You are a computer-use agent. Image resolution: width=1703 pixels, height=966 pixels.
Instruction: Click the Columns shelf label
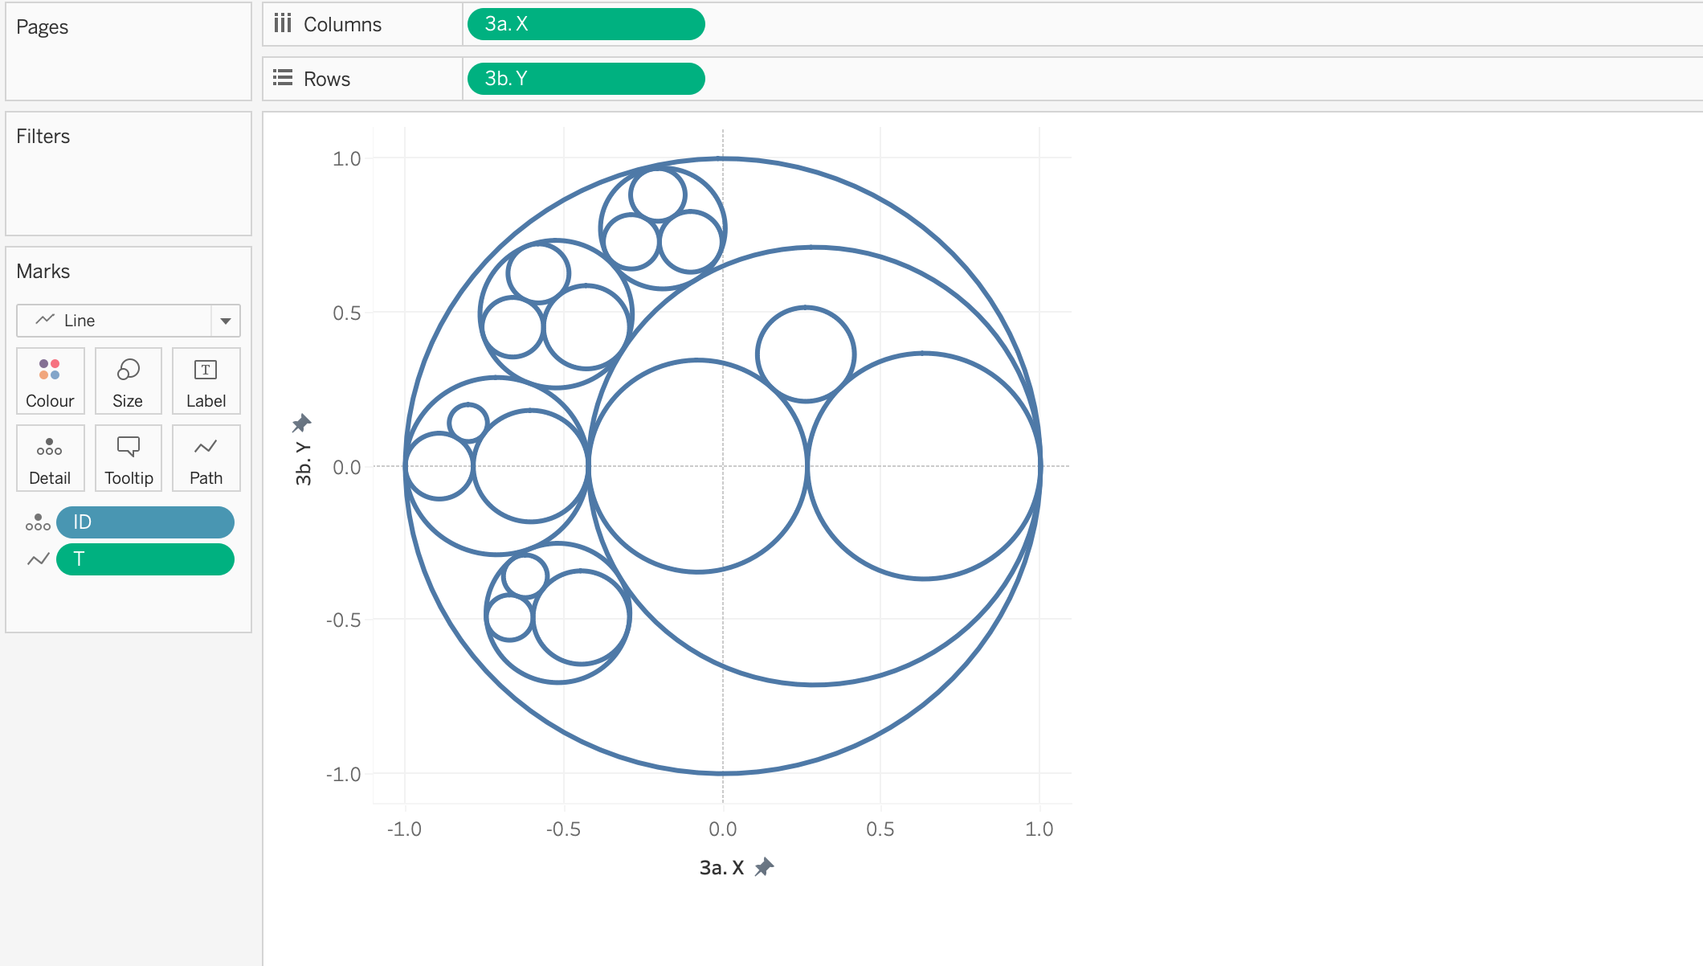(x=342, y=24)
